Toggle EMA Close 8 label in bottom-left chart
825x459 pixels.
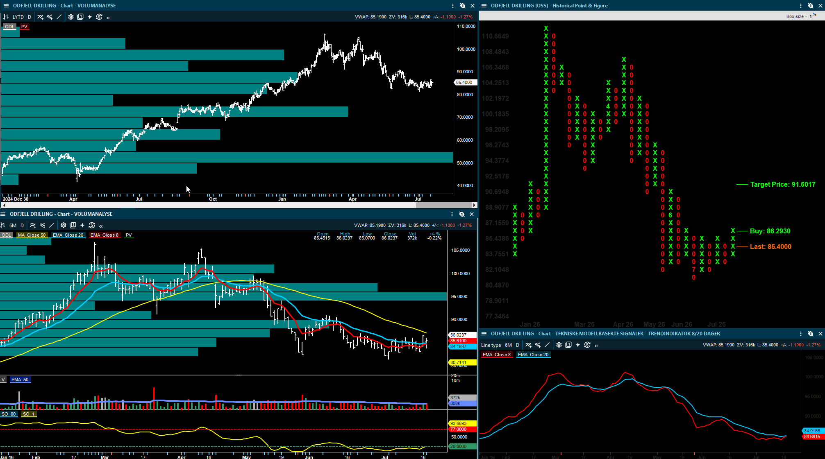pos(105,235)
